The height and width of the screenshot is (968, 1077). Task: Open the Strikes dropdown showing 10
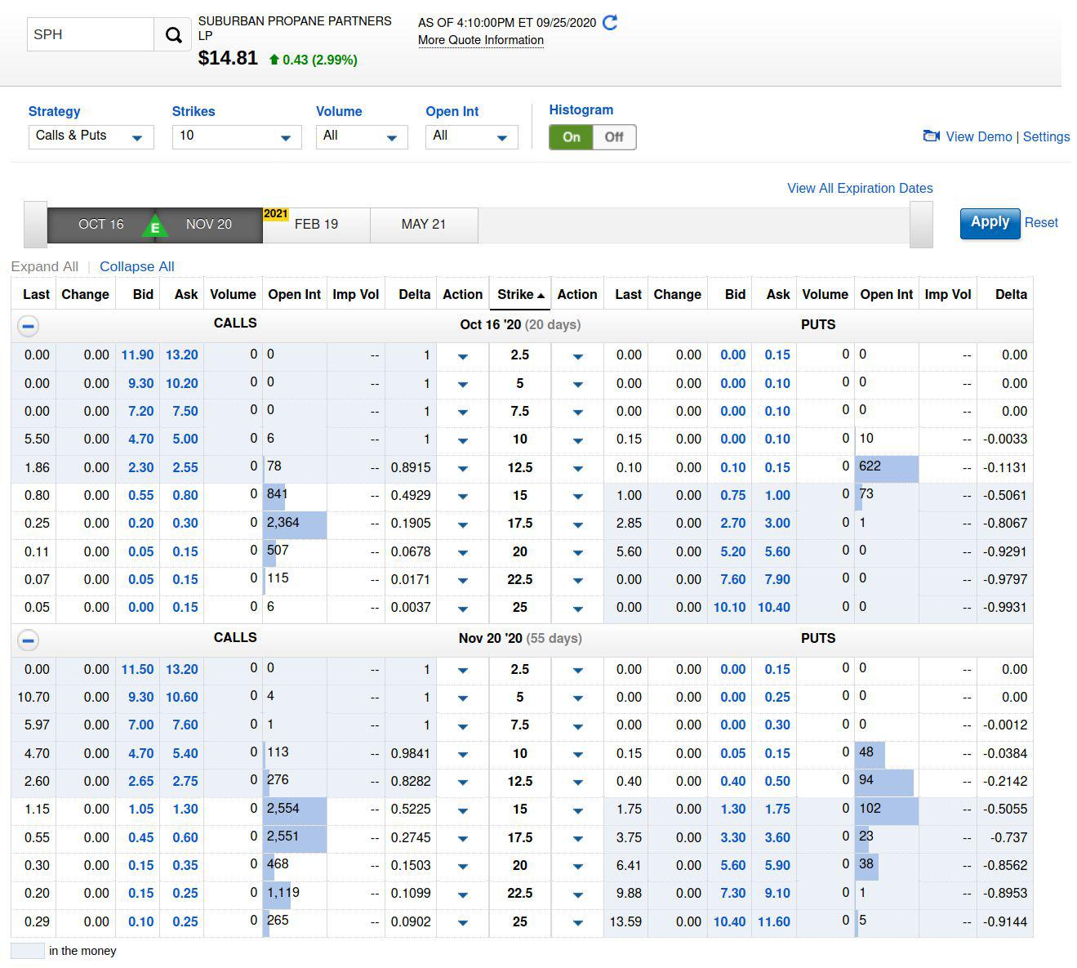236,136
